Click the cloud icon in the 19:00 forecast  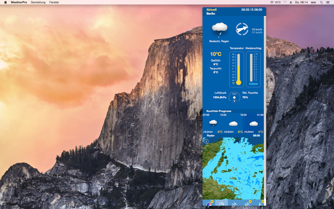[254, 124]
